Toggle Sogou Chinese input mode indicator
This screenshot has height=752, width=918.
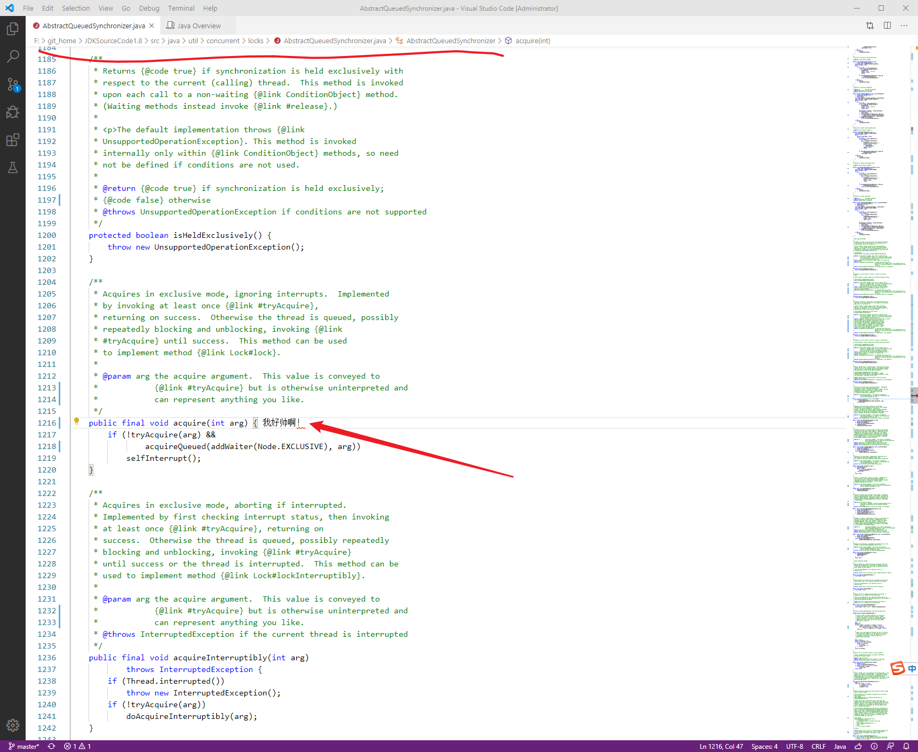coord(912,668)
